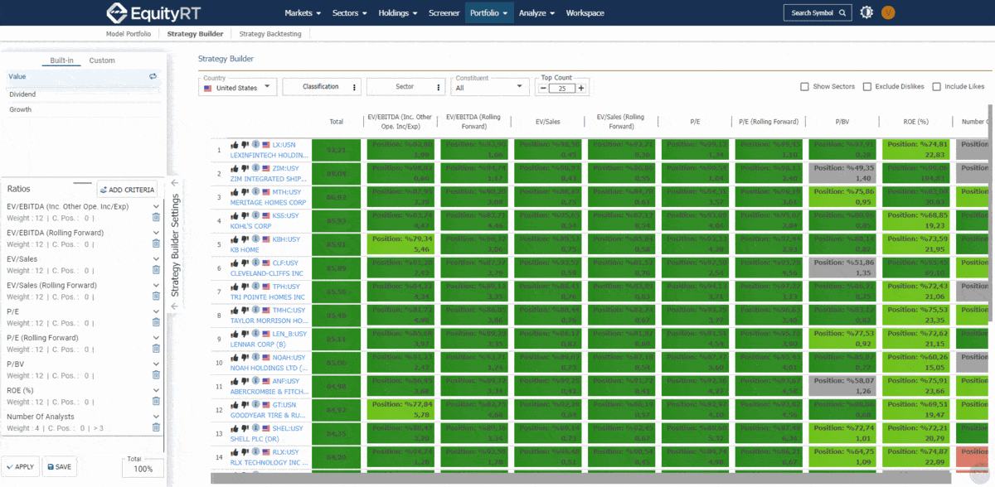This screenshot has width=995, height=487.
Task: Show info for CLF:USY
Action: click(255, 263)
